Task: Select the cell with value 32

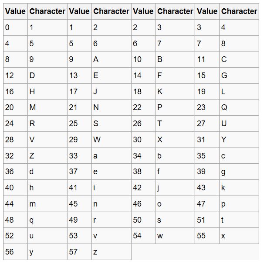Action: [x=15, y=155]
